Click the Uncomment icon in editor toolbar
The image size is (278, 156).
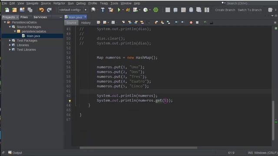212,23
